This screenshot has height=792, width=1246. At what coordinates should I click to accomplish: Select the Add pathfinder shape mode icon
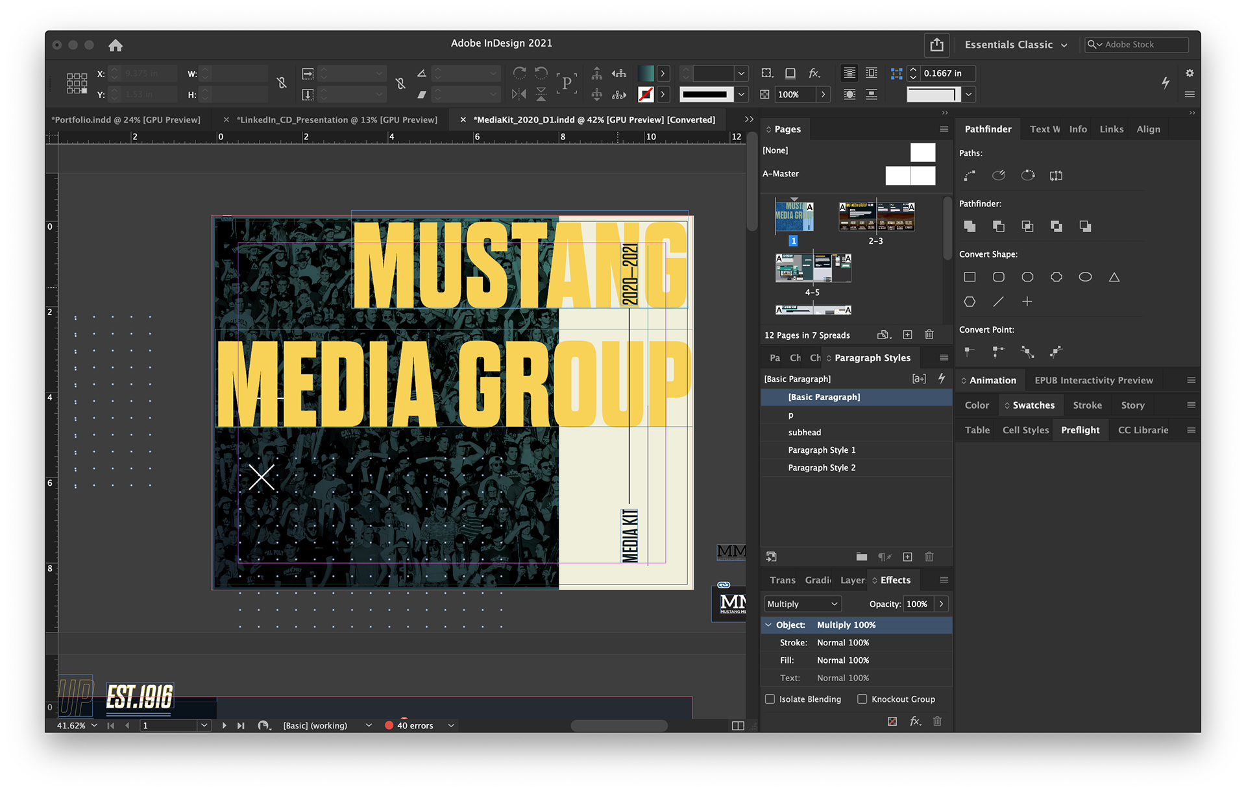pyautogui.click(x=970, y=226)
